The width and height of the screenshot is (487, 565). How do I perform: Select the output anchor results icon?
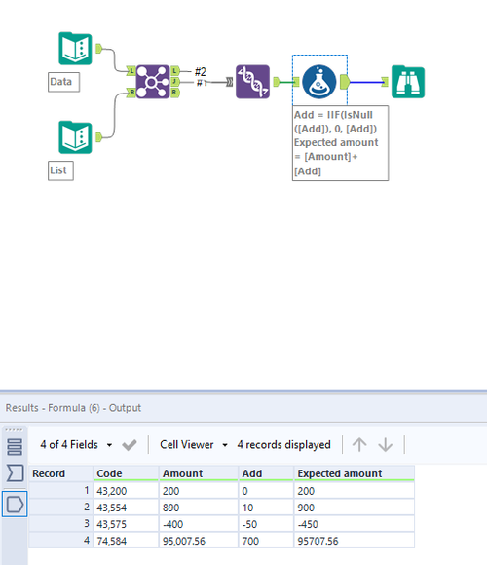pyautogui.click(x=15, y=504)
